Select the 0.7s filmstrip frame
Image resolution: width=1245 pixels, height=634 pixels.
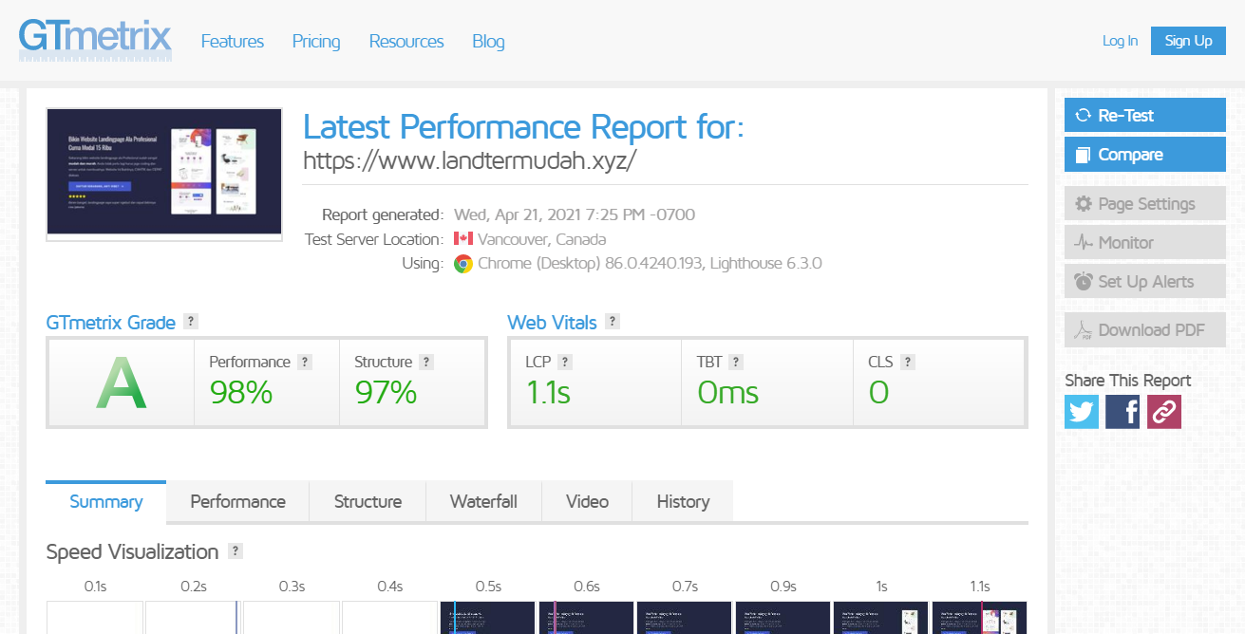tap(685, 617)
